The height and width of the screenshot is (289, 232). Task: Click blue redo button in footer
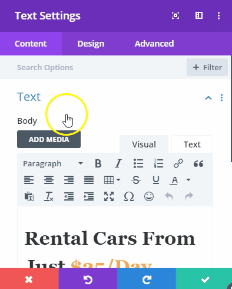click(x=146, y=279)
